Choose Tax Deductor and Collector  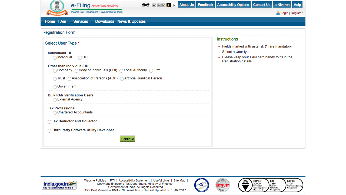[49, 122]
